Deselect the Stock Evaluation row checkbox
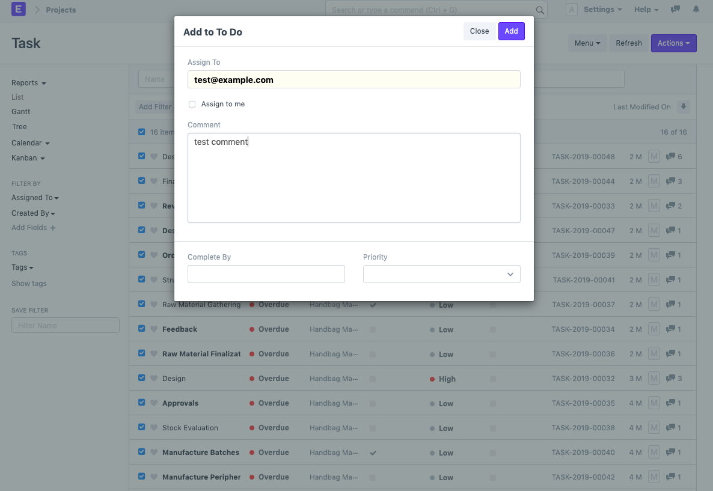The width and height of the screenshot is (713, 491). (142, 427)
